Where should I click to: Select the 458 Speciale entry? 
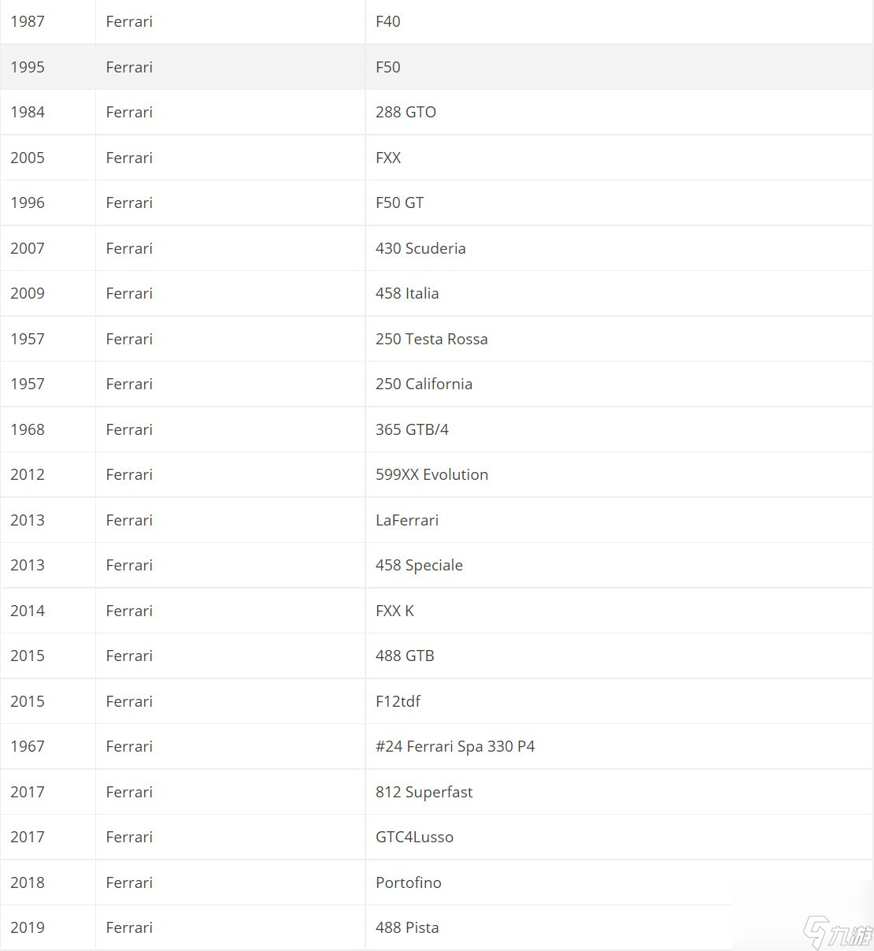point(419,565)
